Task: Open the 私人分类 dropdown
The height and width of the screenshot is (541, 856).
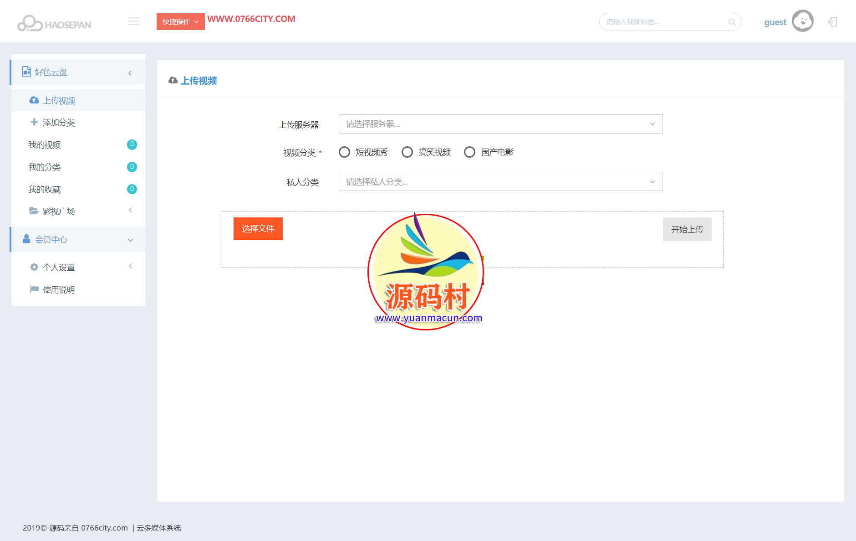Action: click(x=500, y=181)
